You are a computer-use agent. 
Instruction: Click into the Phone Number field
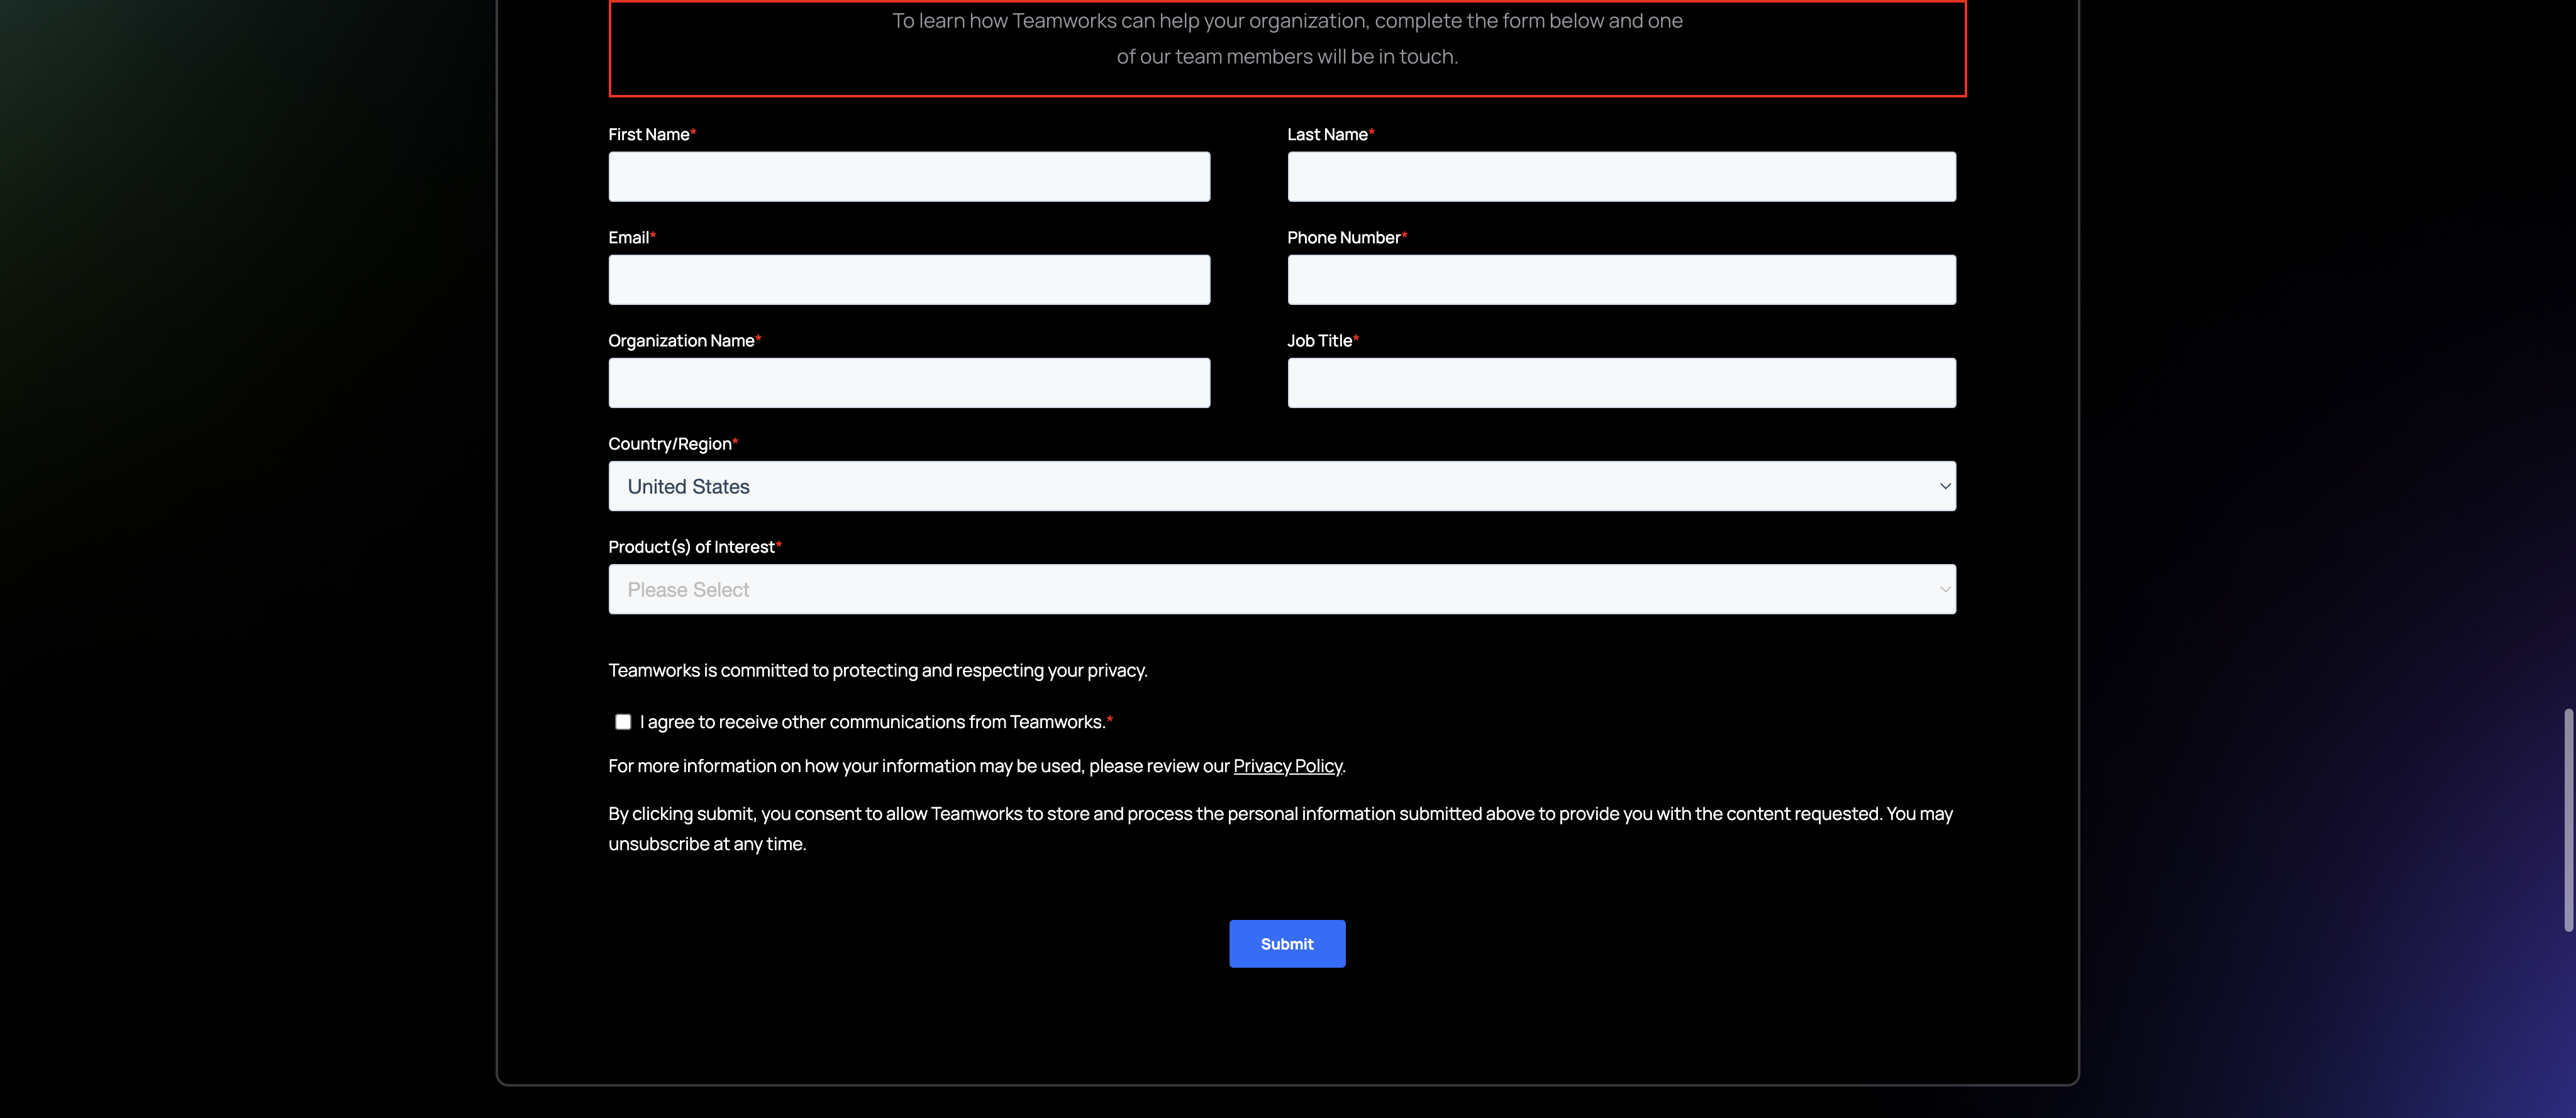(x=1621, y=280)
